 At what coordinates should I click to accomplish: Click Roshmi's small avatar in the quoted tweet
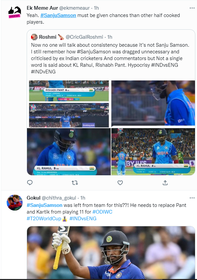click(x=34, y=37)
